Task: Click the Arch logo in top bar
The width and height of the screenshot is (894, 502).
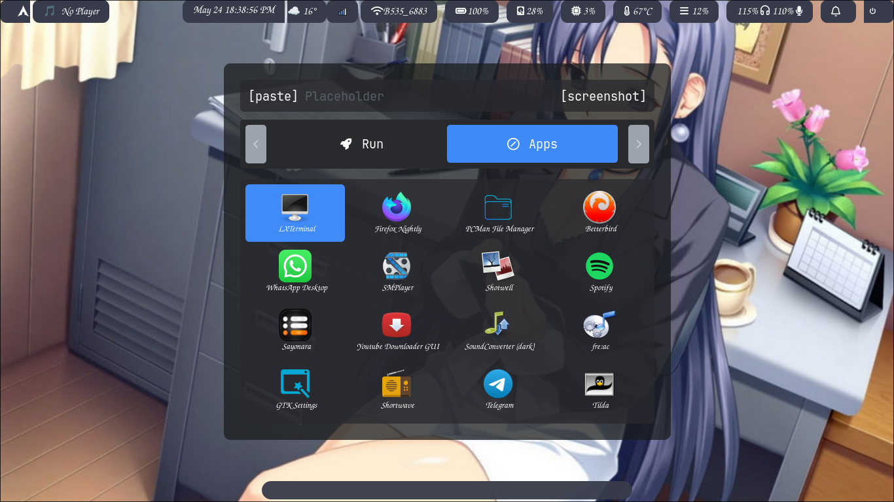Action: [x=23, y=11]
